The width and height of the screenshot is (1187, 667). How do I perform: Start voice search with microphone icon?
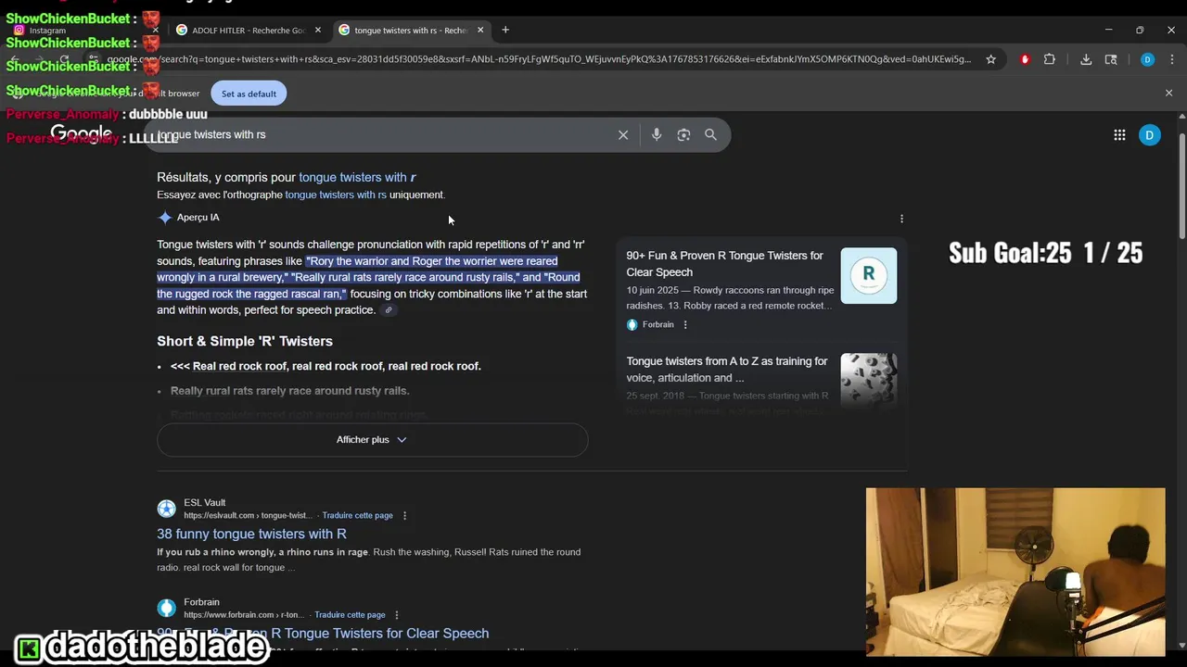click(x=657, y=135)
